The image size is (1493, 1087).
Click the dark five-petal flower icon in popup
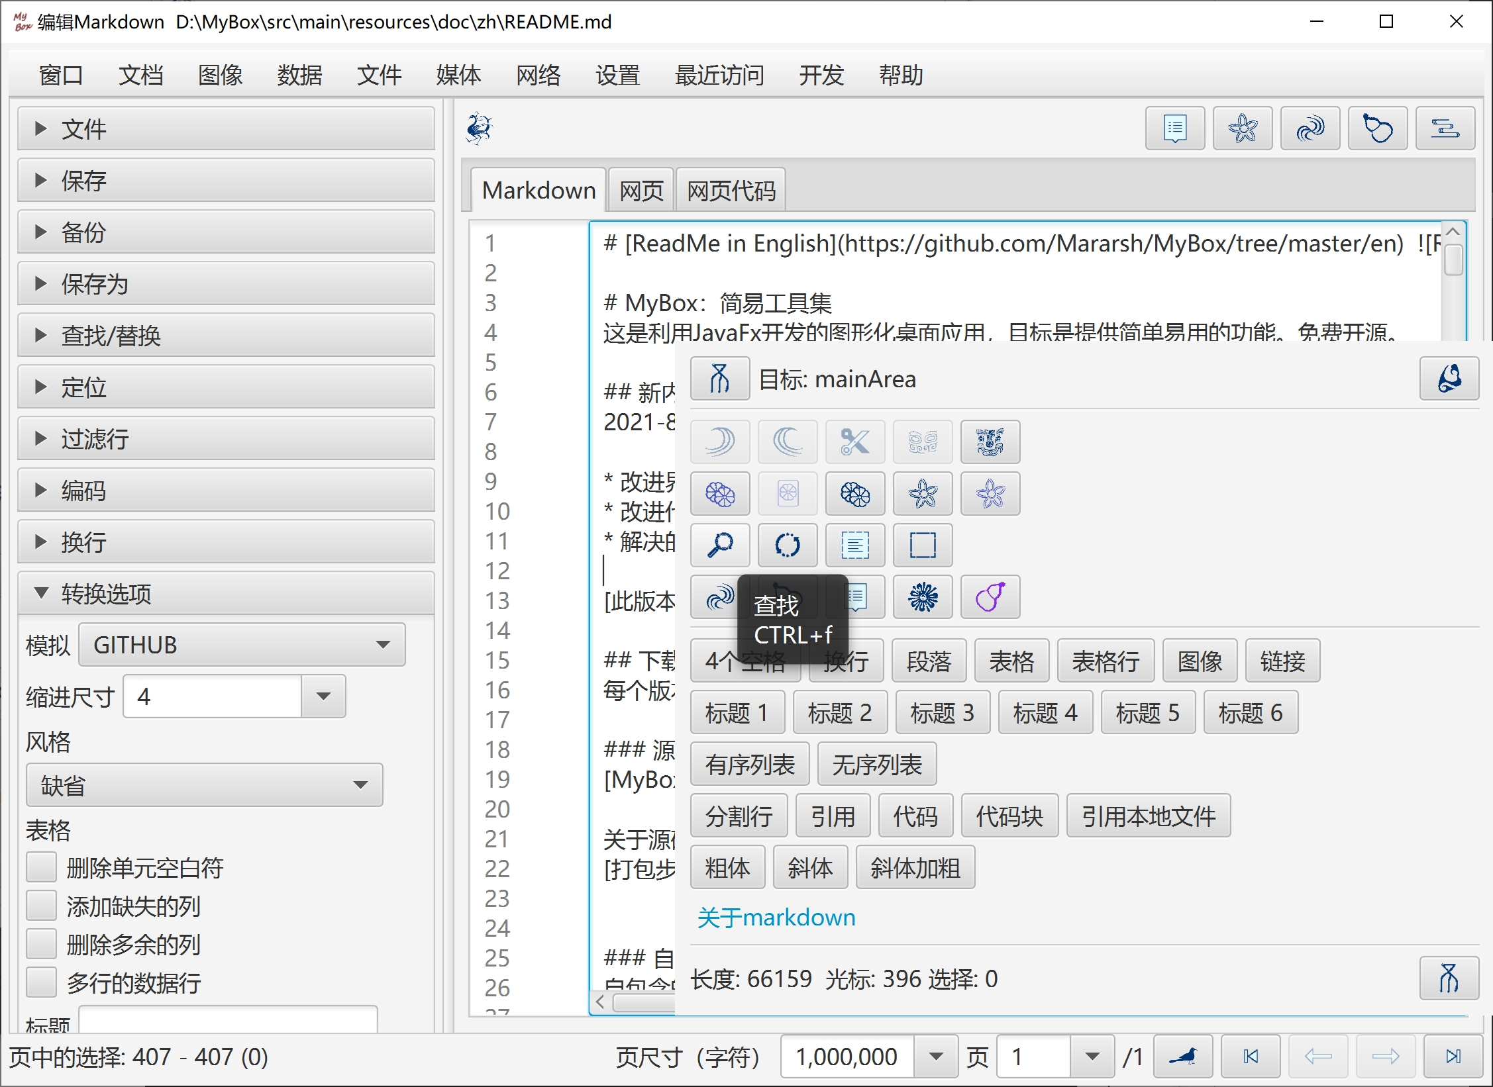pos(923,493)
